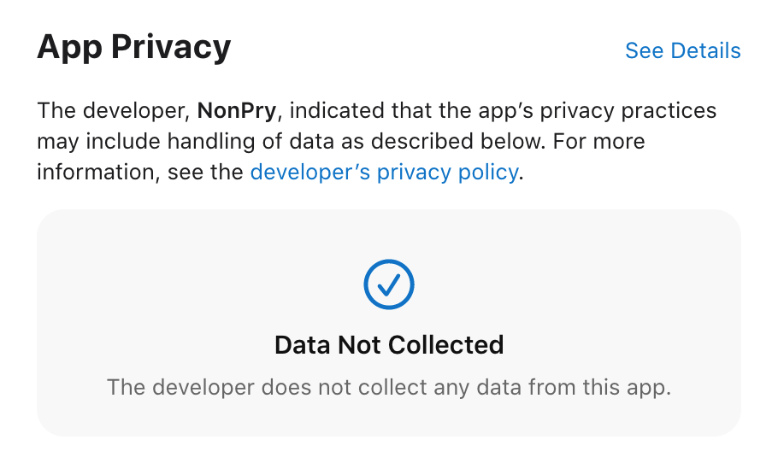This screenshot has height=463, width=778.
Task: Click the text "indicated that the app's privacy practices"
Action: point(504,111)
